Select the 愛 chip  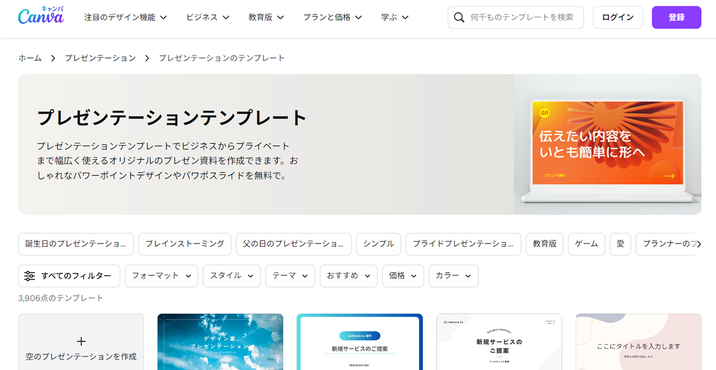(621, 244)
